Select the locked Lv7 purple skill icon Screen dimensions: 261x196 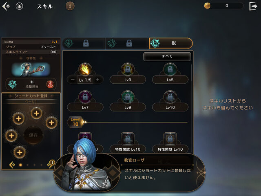[85, 97]
